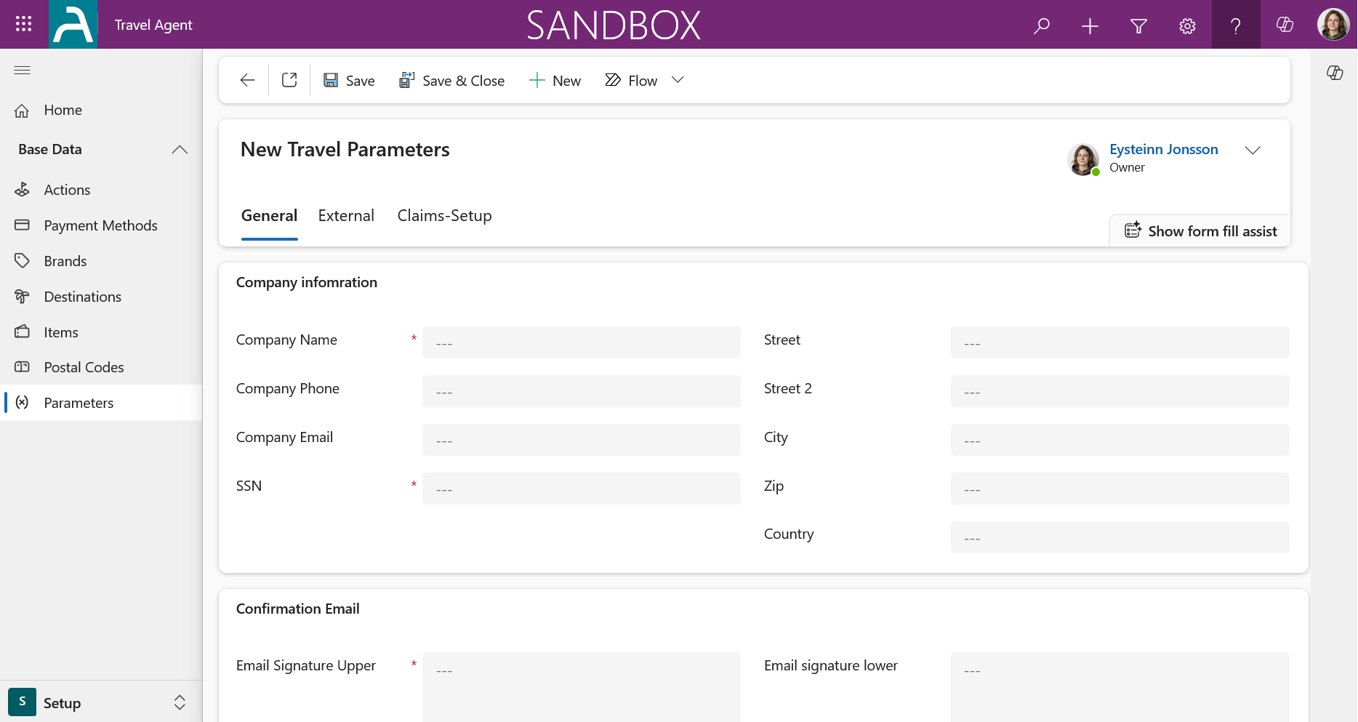Click the Company Name input field

click(581, 342)
